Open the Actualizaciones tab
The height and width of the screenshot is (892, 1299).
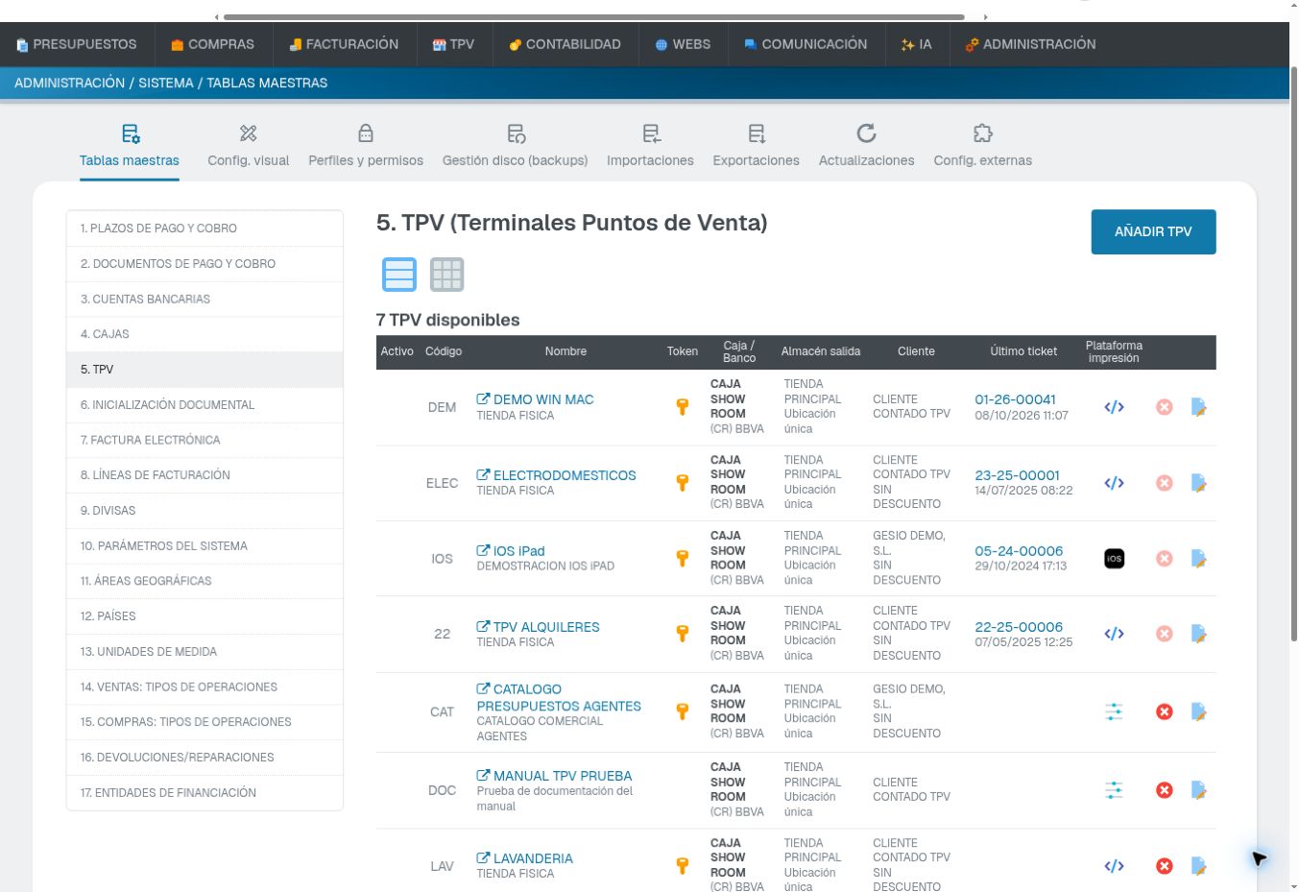pos(867,147)
